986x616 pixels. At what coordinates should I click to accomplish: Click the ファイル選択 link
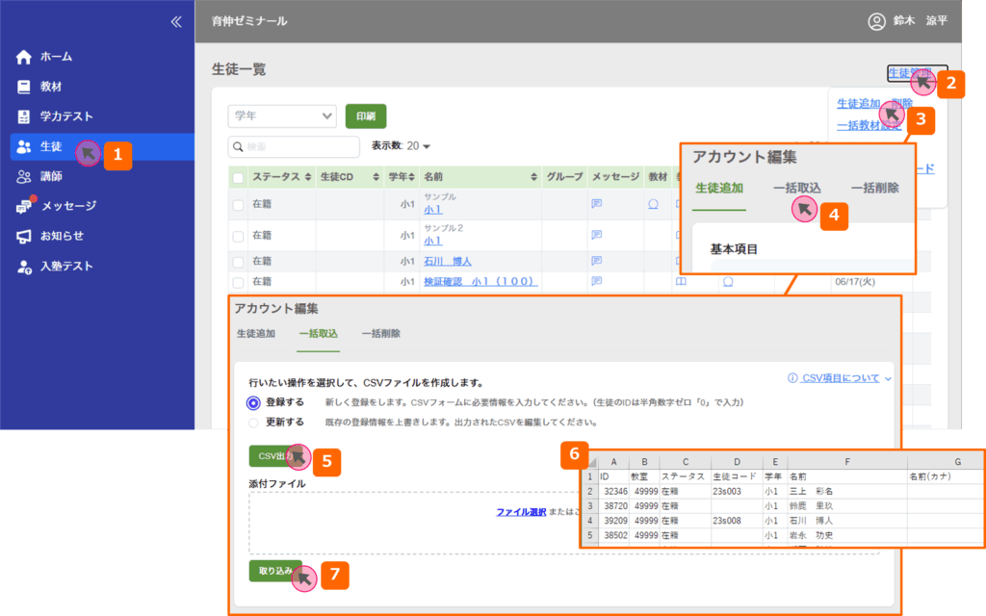pos(521,512)
